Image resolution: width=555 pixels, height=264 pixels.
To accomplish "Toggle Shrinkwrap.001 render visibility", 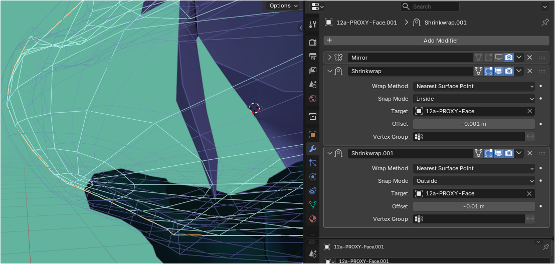I will point(509,153).
